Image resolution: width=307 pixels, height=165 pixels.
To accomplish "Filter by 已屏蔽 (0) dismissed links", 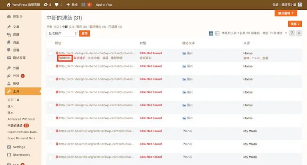I will [115, 27].
